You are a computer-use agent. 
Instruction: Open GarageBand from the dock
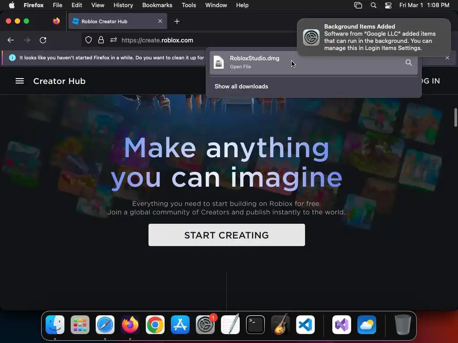click(280, 324)
